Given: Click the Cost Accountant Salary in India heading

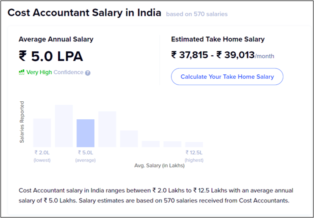Looking at the screenshot, I should [84, 13].
